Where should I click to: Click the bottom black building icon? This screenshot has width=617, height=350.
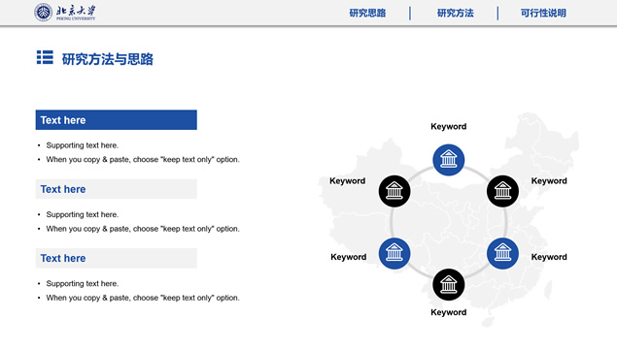tap(449, 285)
